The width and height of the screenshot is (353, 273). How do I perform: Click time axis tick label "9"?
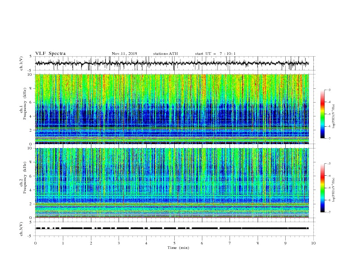click(285, 243)
